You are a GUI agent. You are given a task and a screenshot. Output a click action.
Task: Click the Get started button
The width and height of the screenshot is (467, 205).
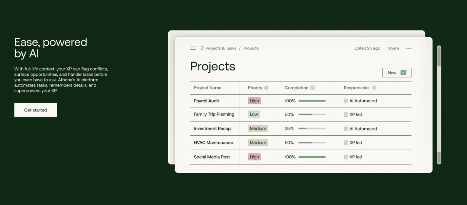(x=35, y=110)
